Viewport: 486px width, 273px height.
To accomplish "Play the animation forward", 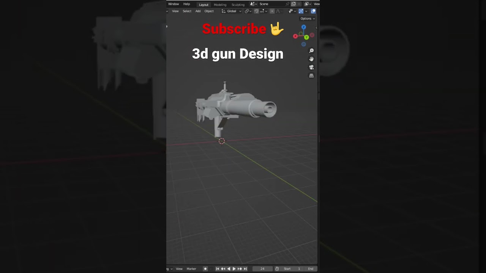I will 234,269.
